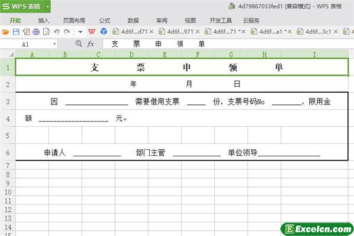Select row 5 header
The width and height of the screenshot is (354, 236).
[8, 136]
